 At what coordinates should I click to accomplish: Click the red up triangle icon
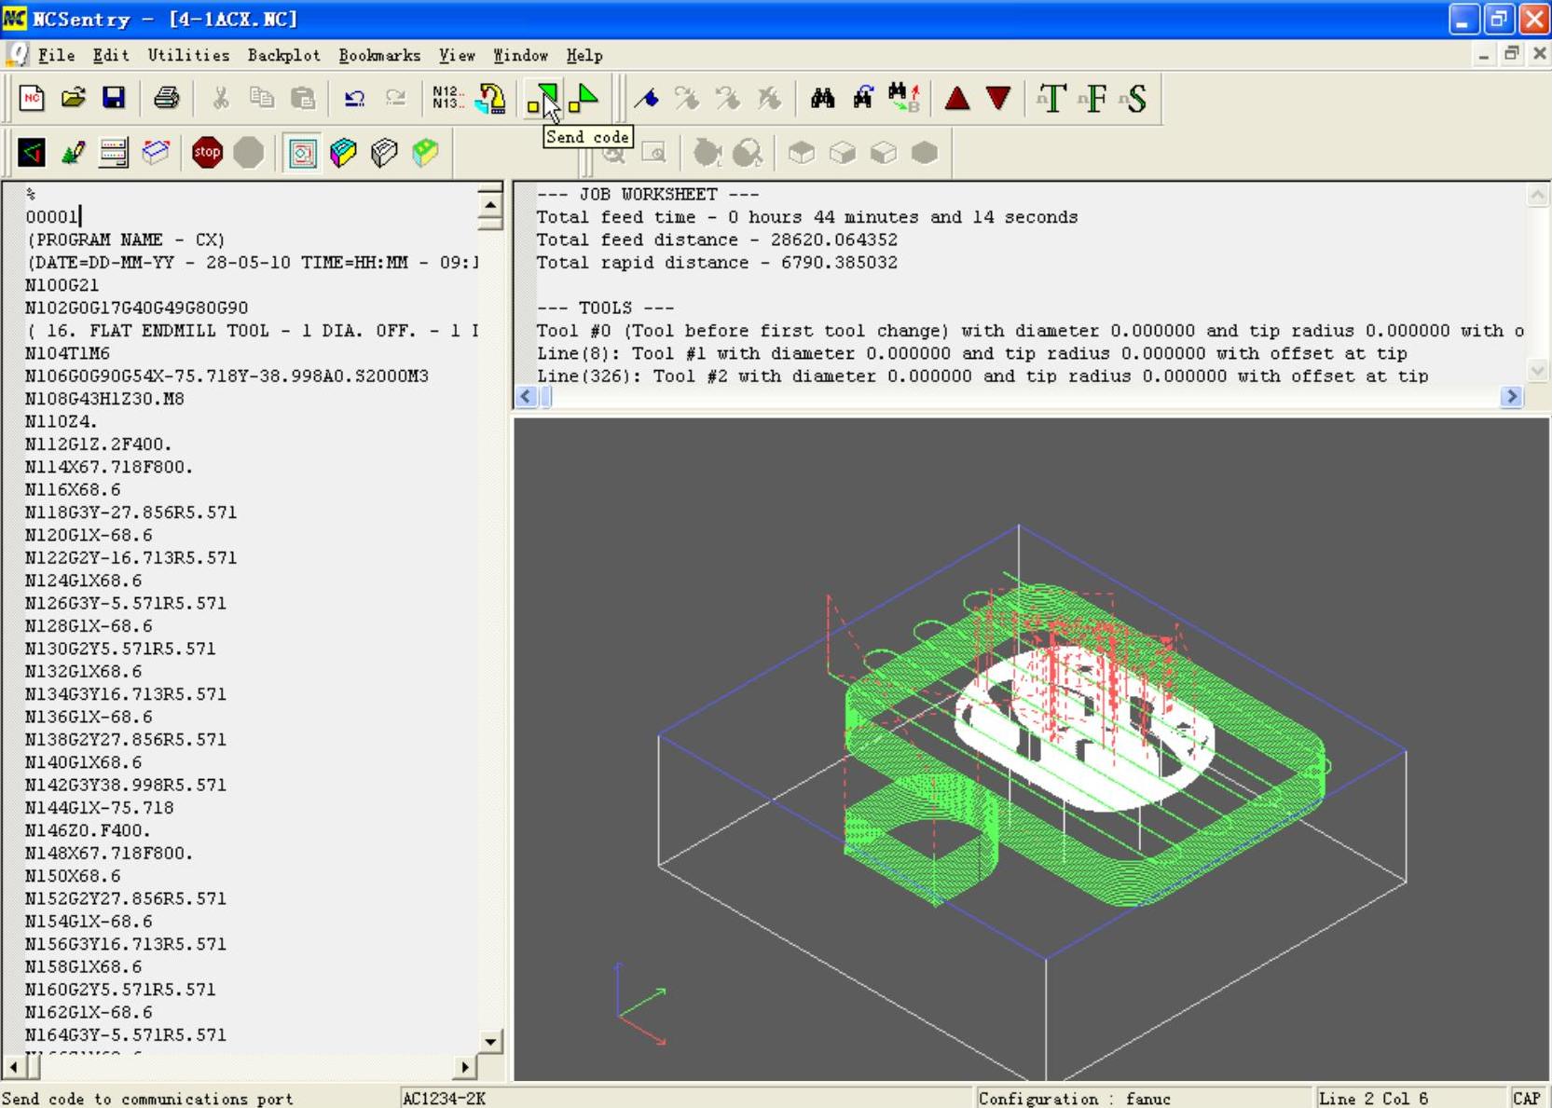(x=957, y=98)
